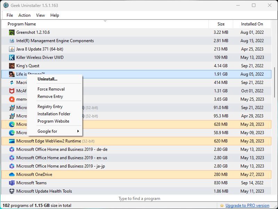Click the Upgrade to PRO version link
The width and height of the screenshot is (278, 209).
click(x=247, y=206)
